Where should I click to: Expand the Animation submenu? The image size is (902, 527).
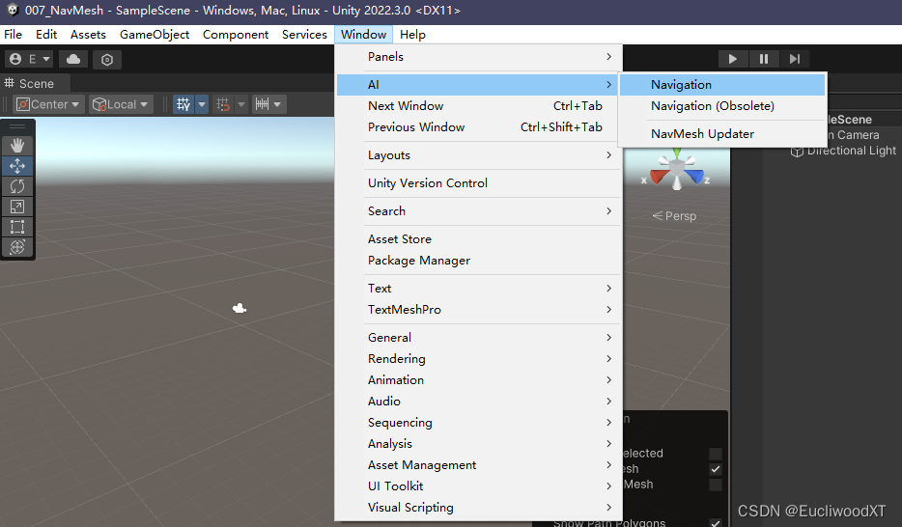pos(479,380)
